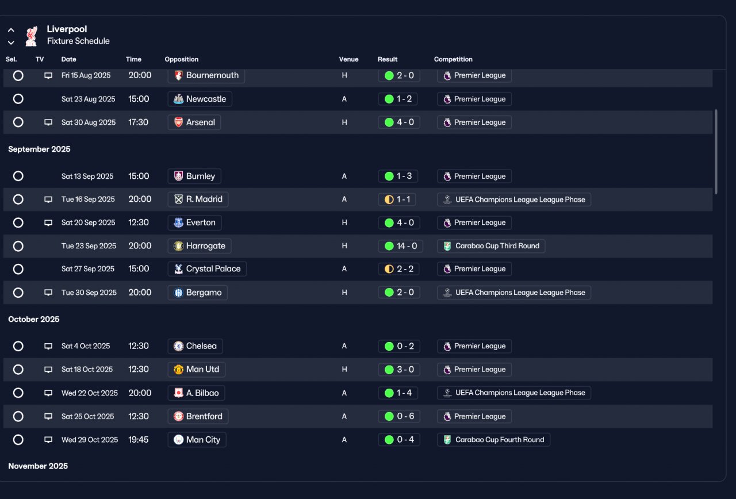Sort by the Date column header
Image resolution: width=736 pixels, height=499 pixels.
point(68,59)
